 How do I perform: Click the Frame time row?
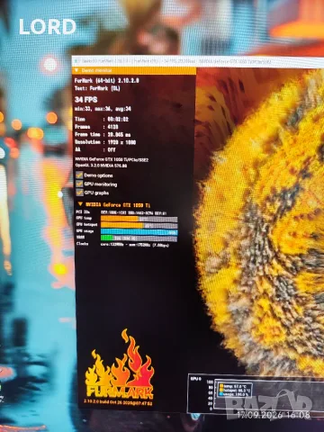click(x=103, y=134)
